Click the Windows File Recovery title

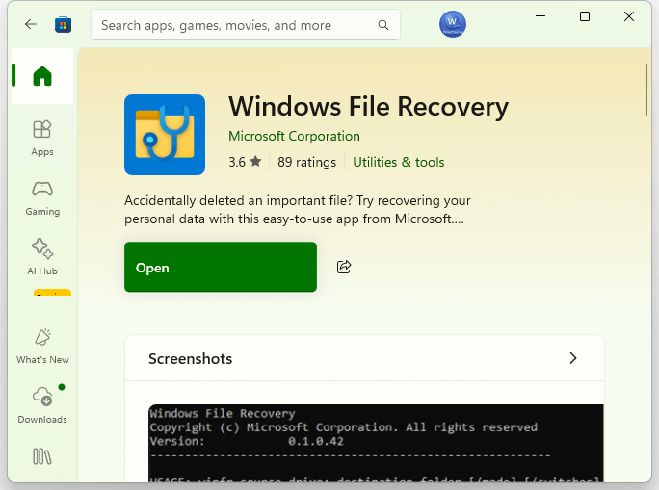point(369,106)
